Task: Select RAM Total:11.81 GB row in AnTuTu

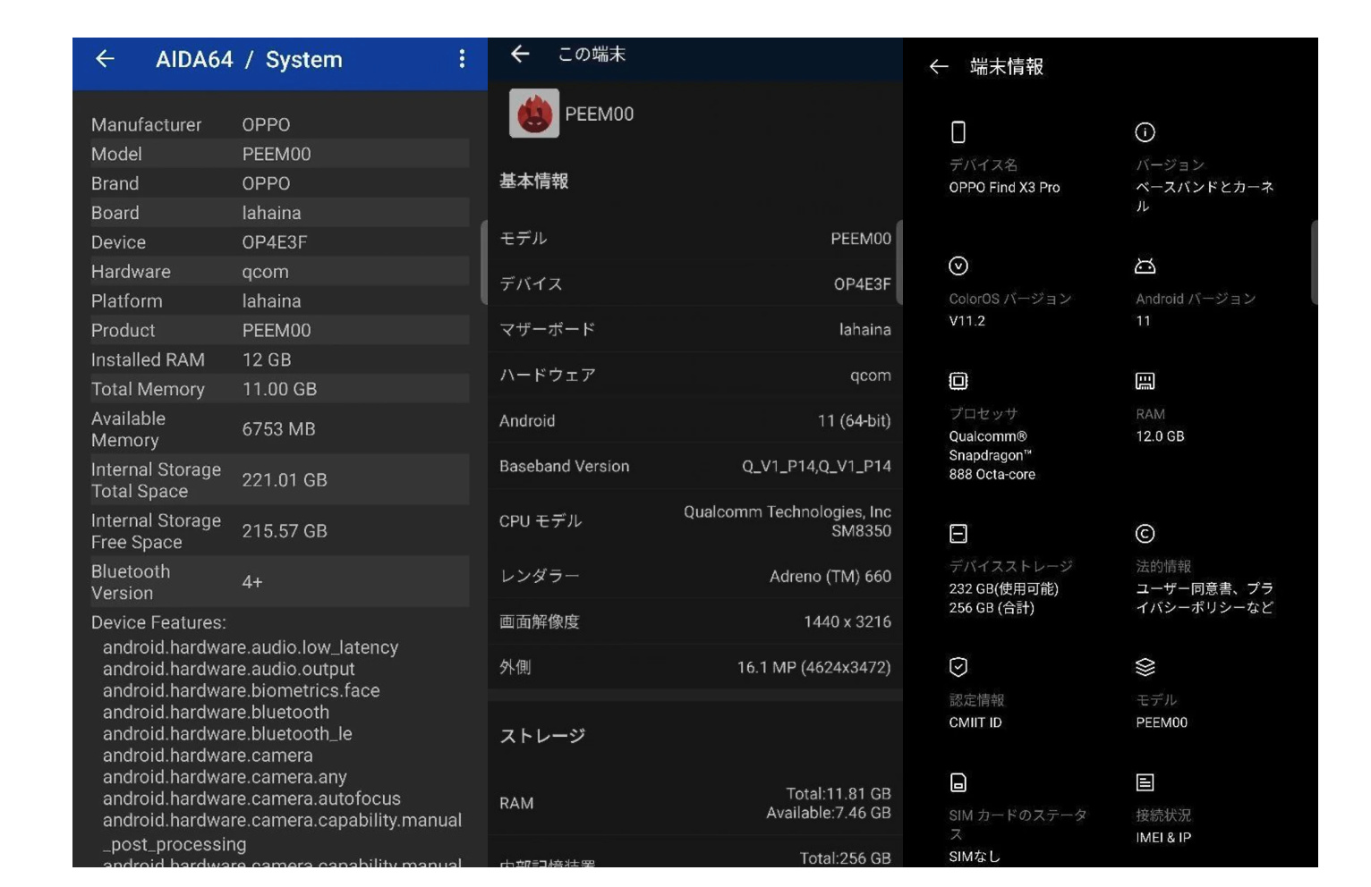Action: [694, 803]
